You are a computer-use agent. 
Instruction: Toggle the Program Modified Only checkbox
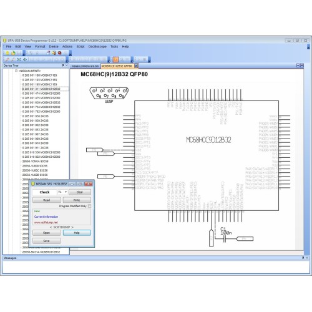tap(89, 206)
